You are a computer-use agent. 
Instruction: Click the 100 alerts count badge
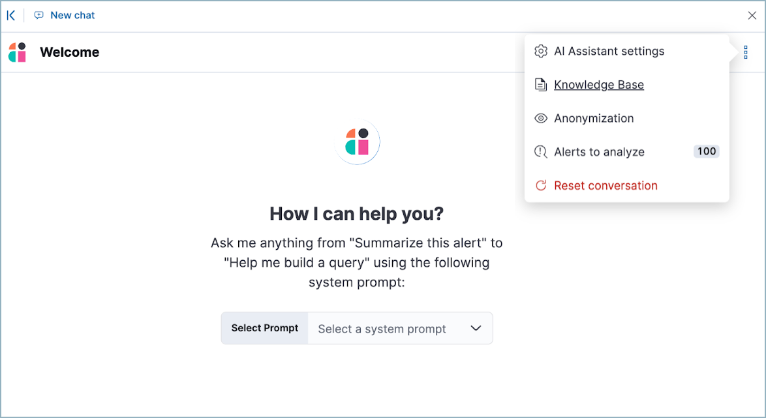point(706,151)
